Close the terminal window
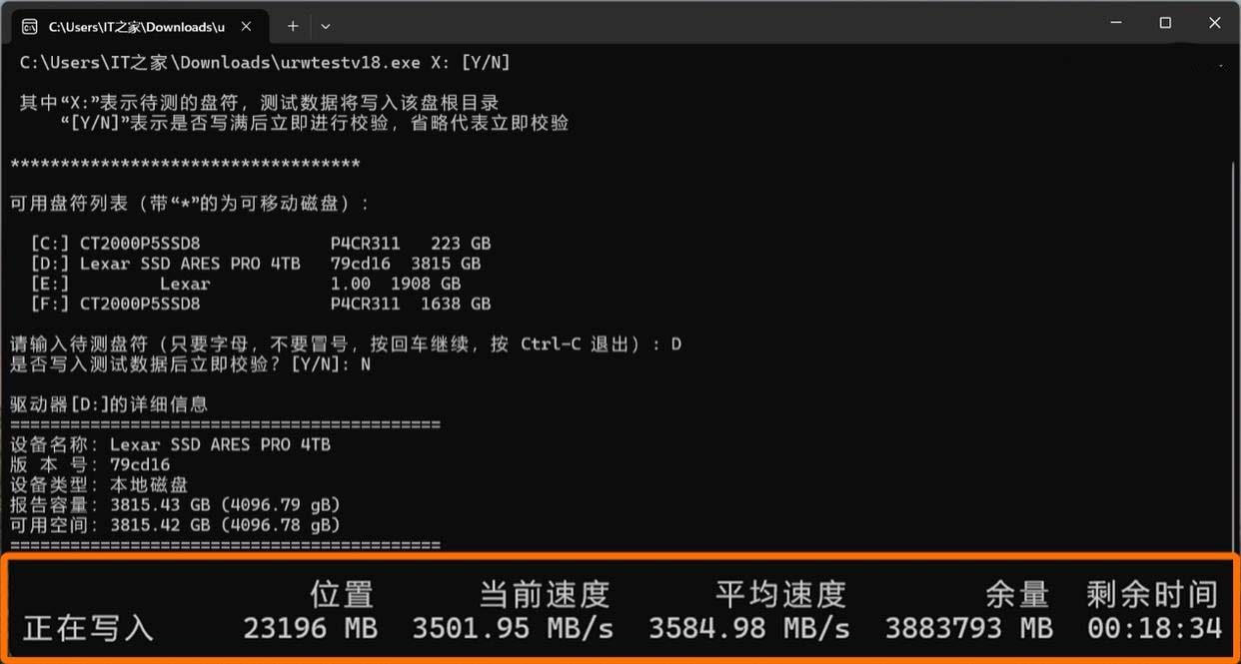The width and height of the screenshot is (1241, 664). pyautogui.click(x=1214, y=23)
